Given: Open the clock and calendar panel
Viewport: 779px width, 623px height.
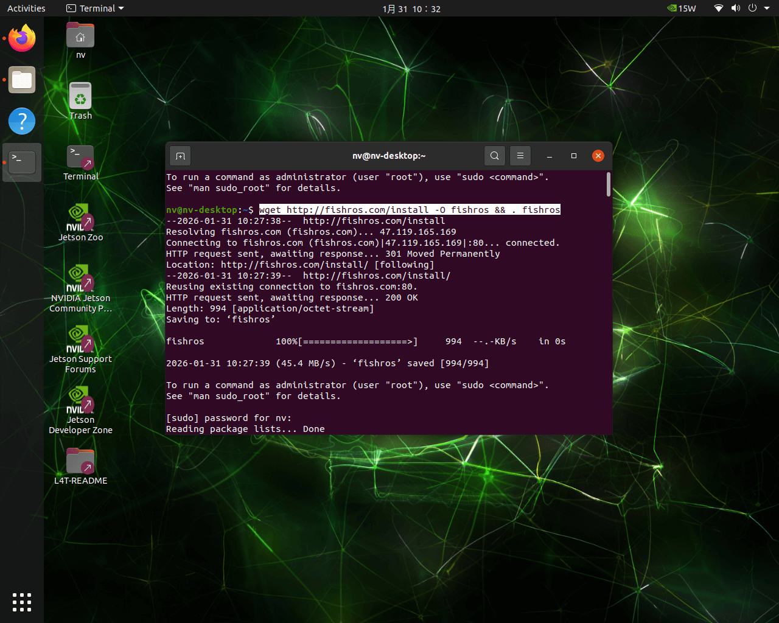Looking at the screenshot, I should tap(411, 9).
